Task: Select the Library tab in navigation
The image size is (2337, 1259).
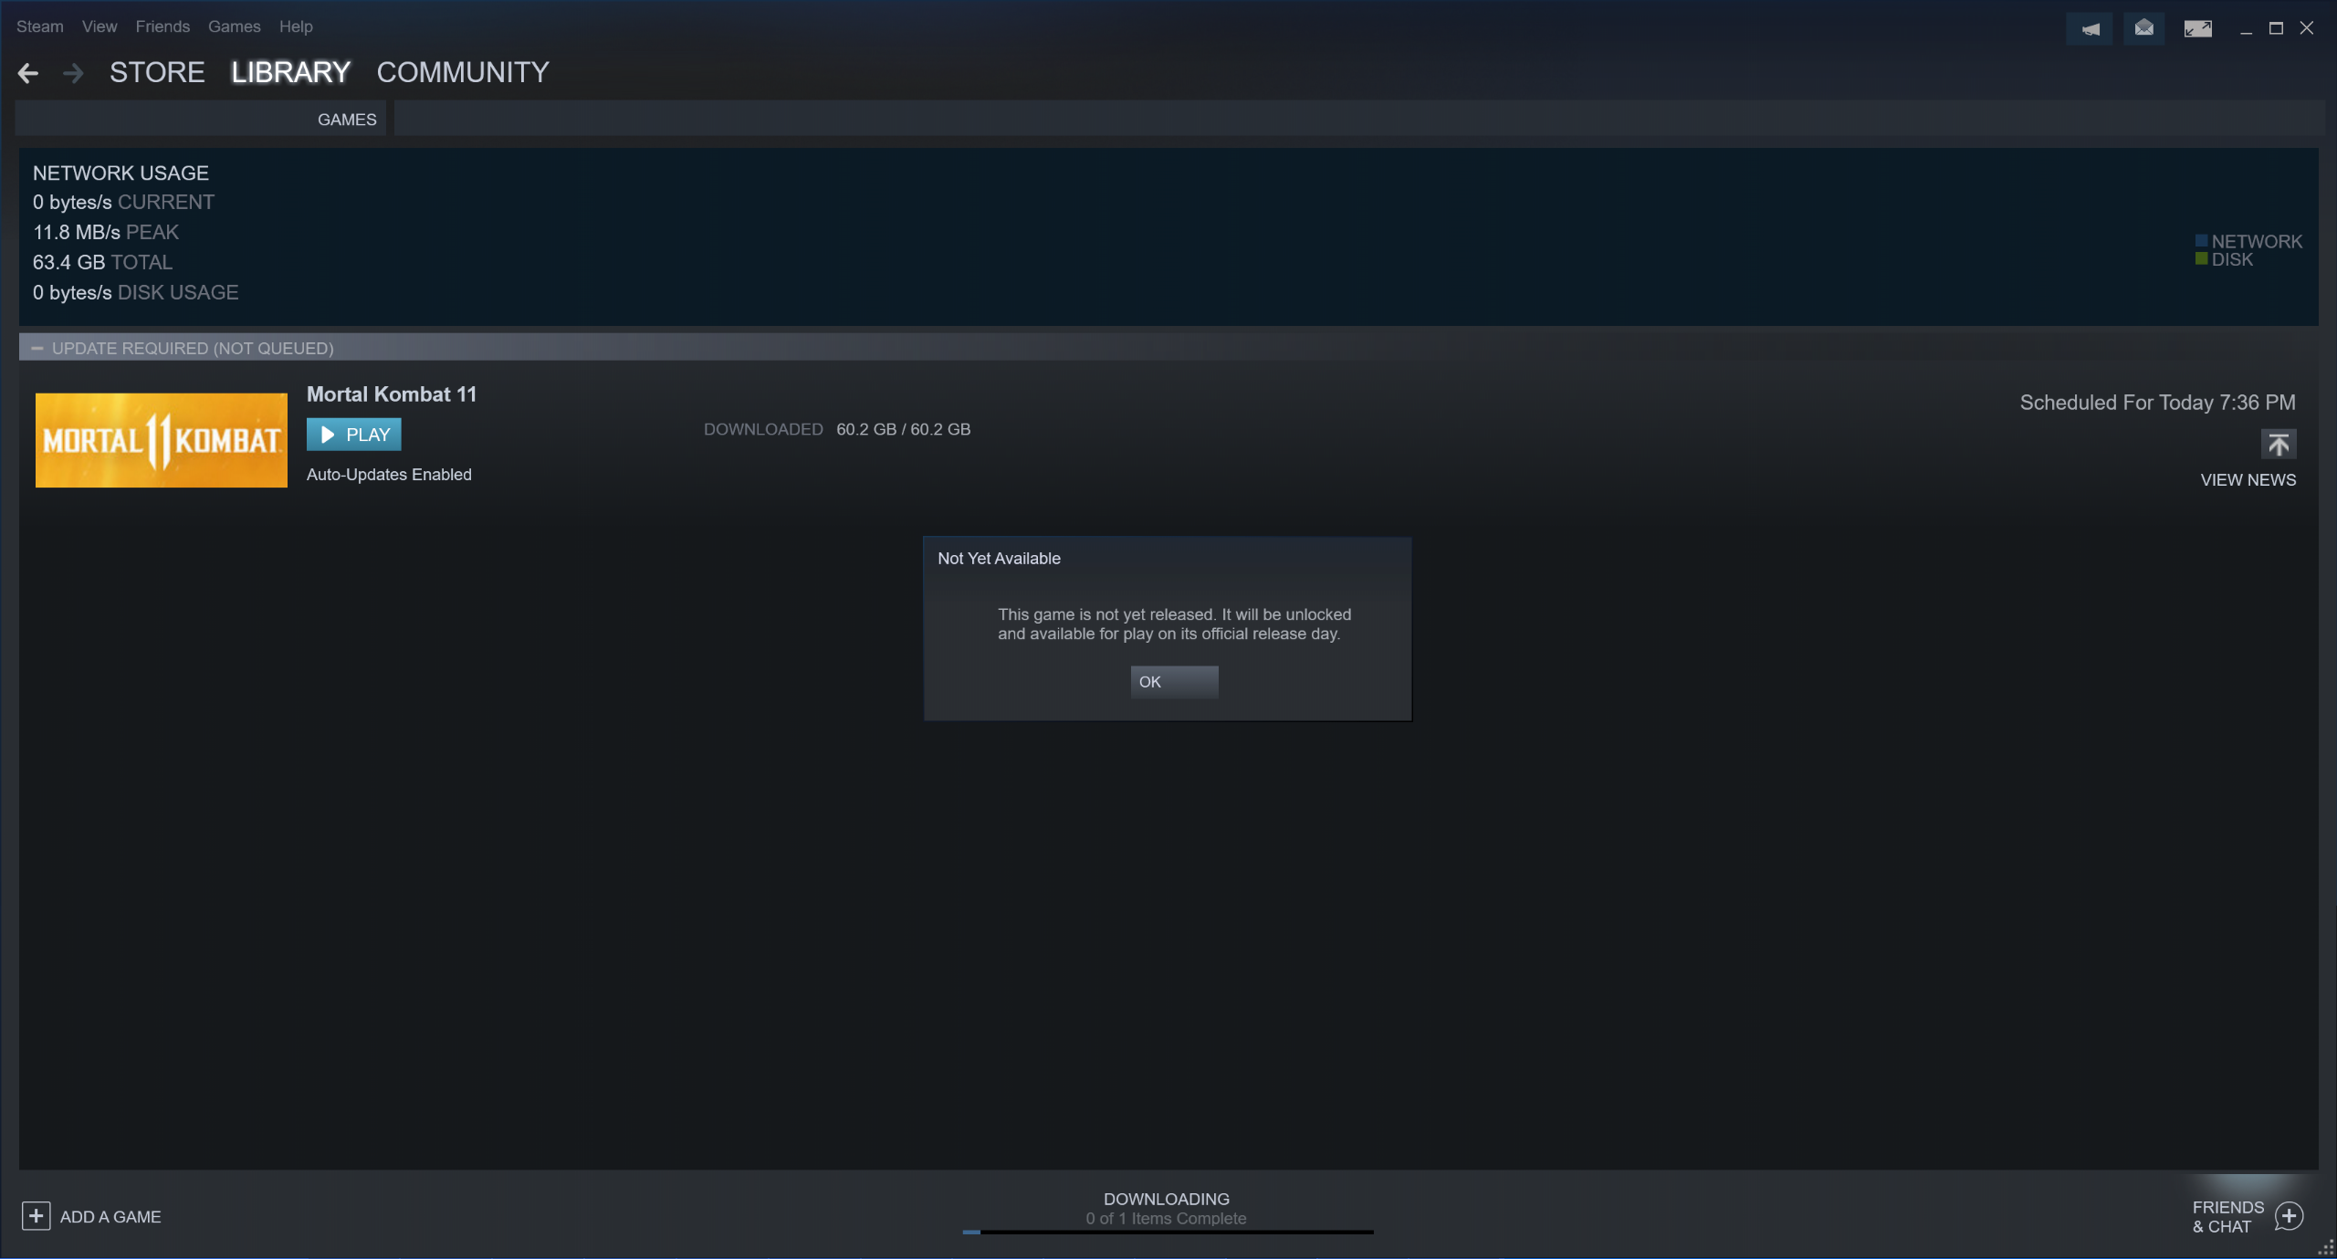Action: pyautogui.click(x=289, y=71)
